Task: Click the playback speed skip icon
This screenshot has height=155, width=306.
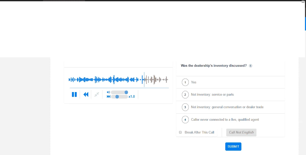Action: pyautogui.click(x=109, y=97)
